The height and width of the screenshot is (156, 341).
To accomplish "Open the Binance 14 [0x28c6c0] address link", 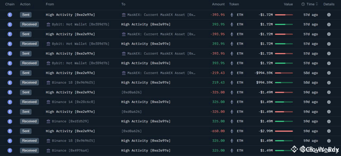I will coord(73,102).
